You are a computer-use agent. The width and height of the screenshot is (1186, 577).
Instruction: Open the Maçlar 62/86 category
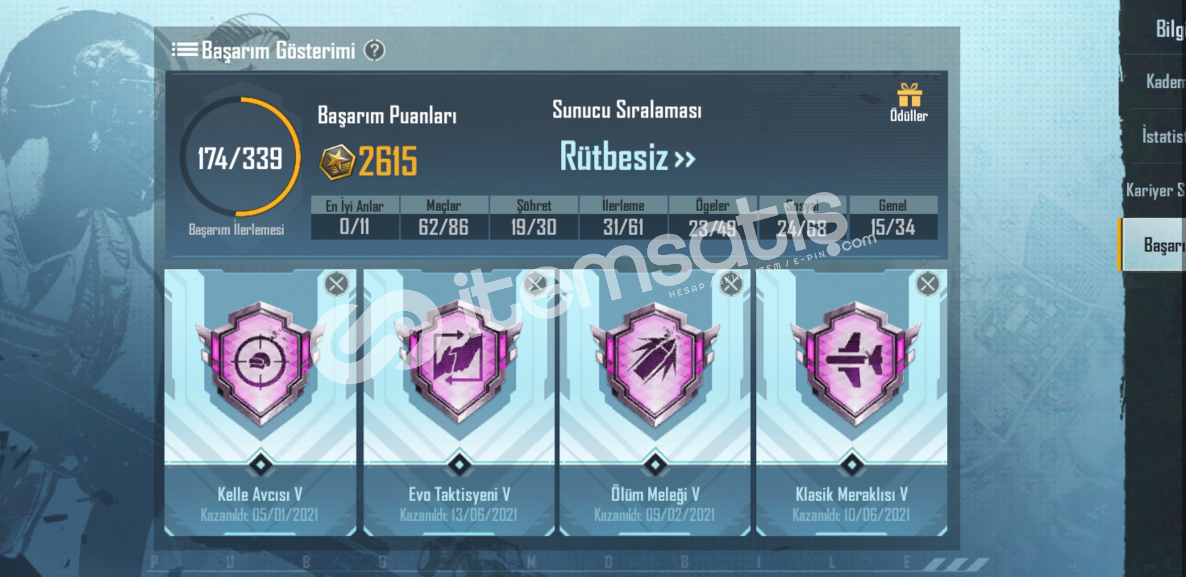point(444,217)
